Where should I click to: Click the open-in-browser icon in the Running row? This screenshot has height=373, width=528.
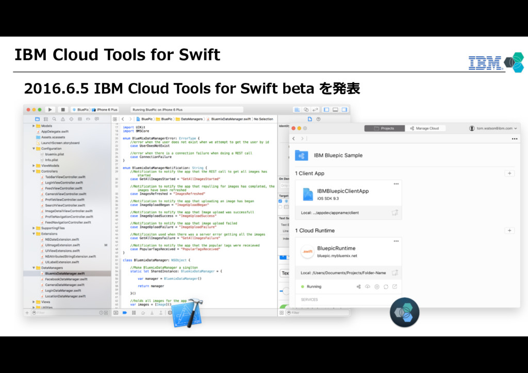[394, 286]
